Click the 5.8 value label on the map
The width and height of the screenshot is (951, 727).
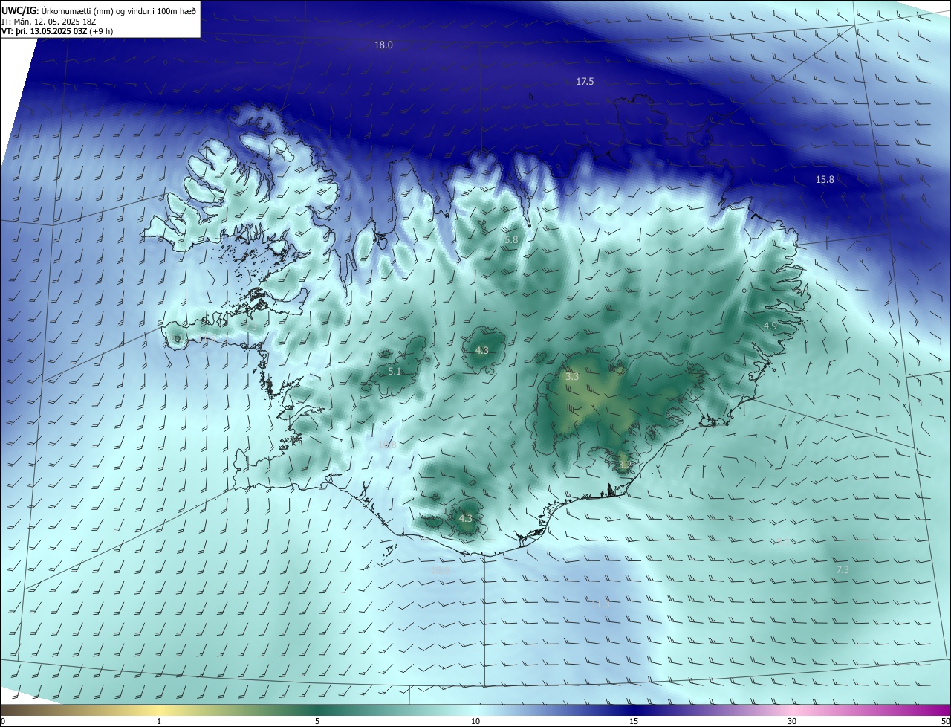tap(511, 240)
